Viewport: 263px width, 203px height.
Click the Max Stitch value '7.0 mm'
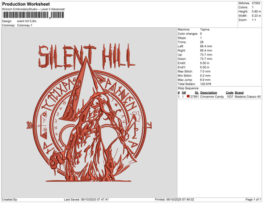[205, 71]
